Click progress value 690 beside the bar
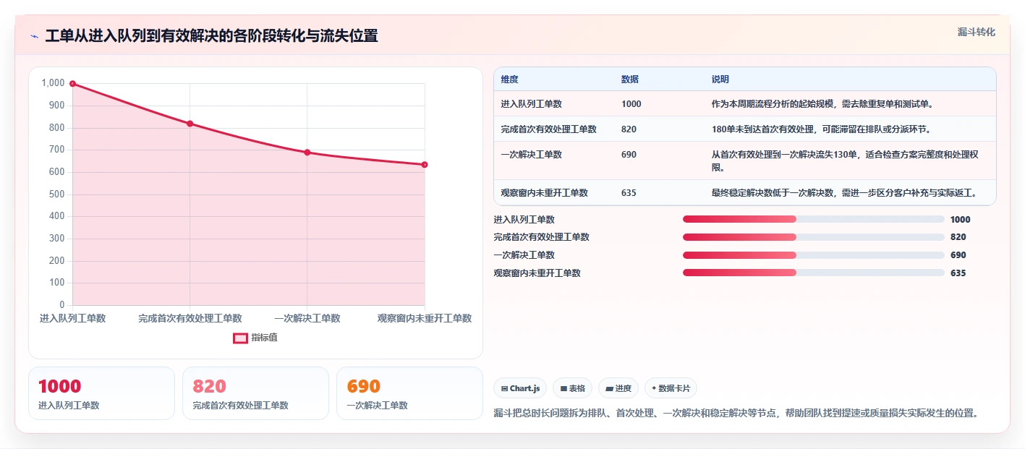1025x449 pixels. tap(958, 255)
